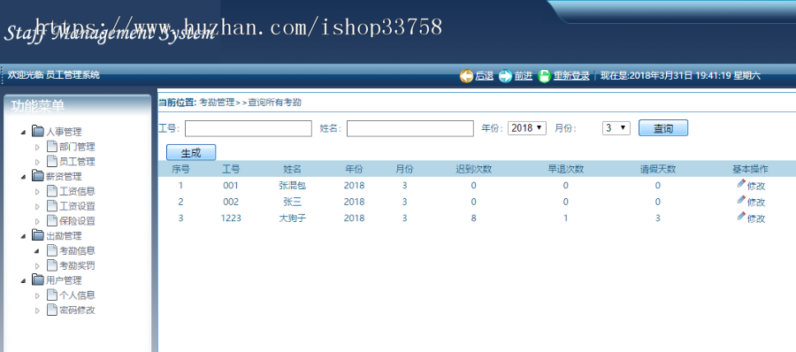Click the 个人信息 tree label
796x352 pixels.
(77, 295)
